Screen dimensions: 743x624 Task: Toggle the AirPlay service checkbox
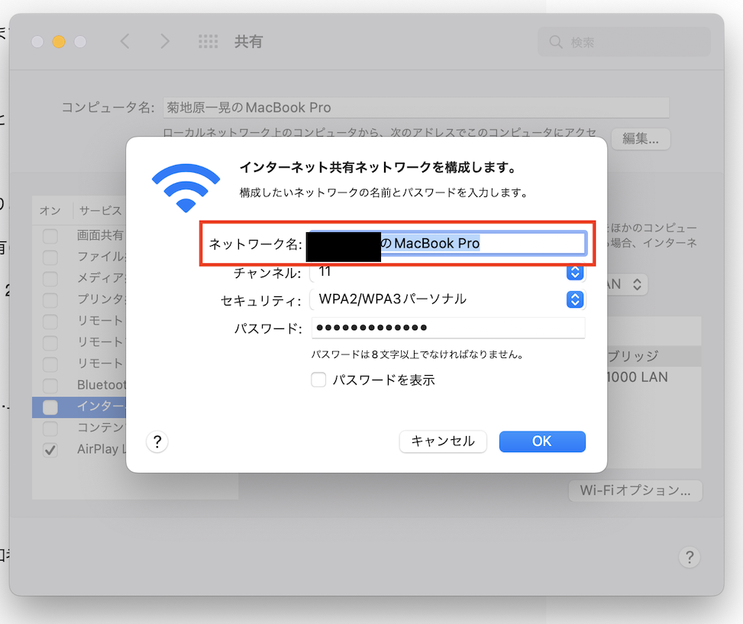click(50, 450)
